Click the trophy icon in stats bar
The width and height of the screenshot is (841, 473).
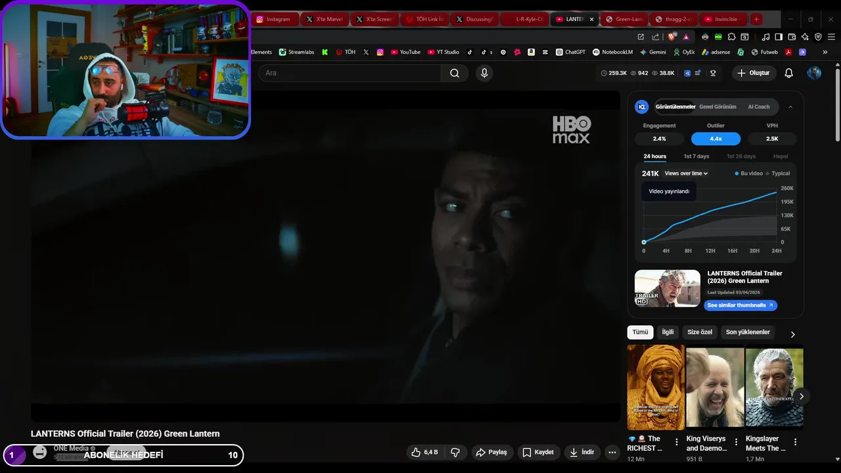coord(713,73)
